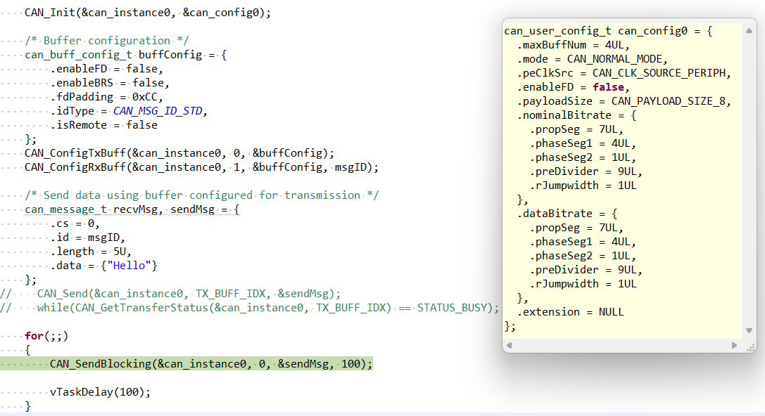Click 'can_user_config_t can_config0' in the tooltip

[x=595, y=31]
